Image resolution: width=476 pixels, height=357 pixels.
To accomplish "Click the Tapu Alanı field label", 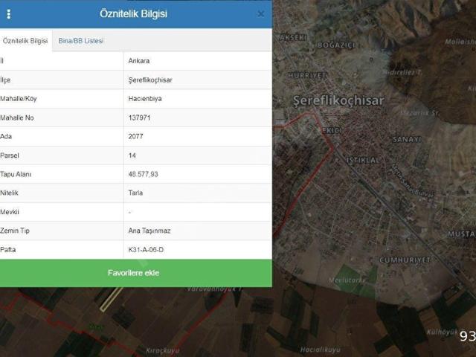I will [16, 174].
